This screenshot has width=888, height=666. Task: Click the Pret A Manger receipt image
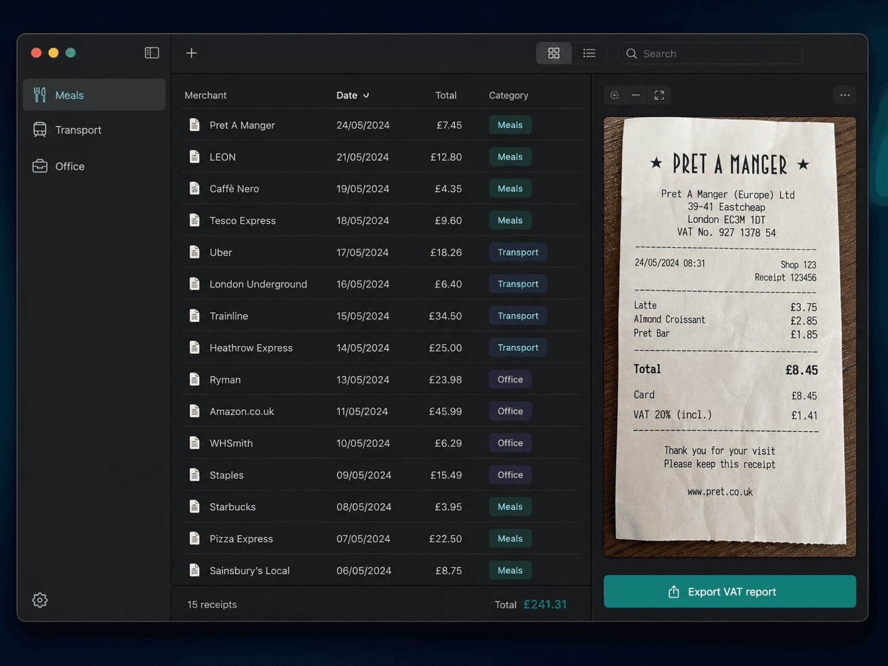click(730, 337)
